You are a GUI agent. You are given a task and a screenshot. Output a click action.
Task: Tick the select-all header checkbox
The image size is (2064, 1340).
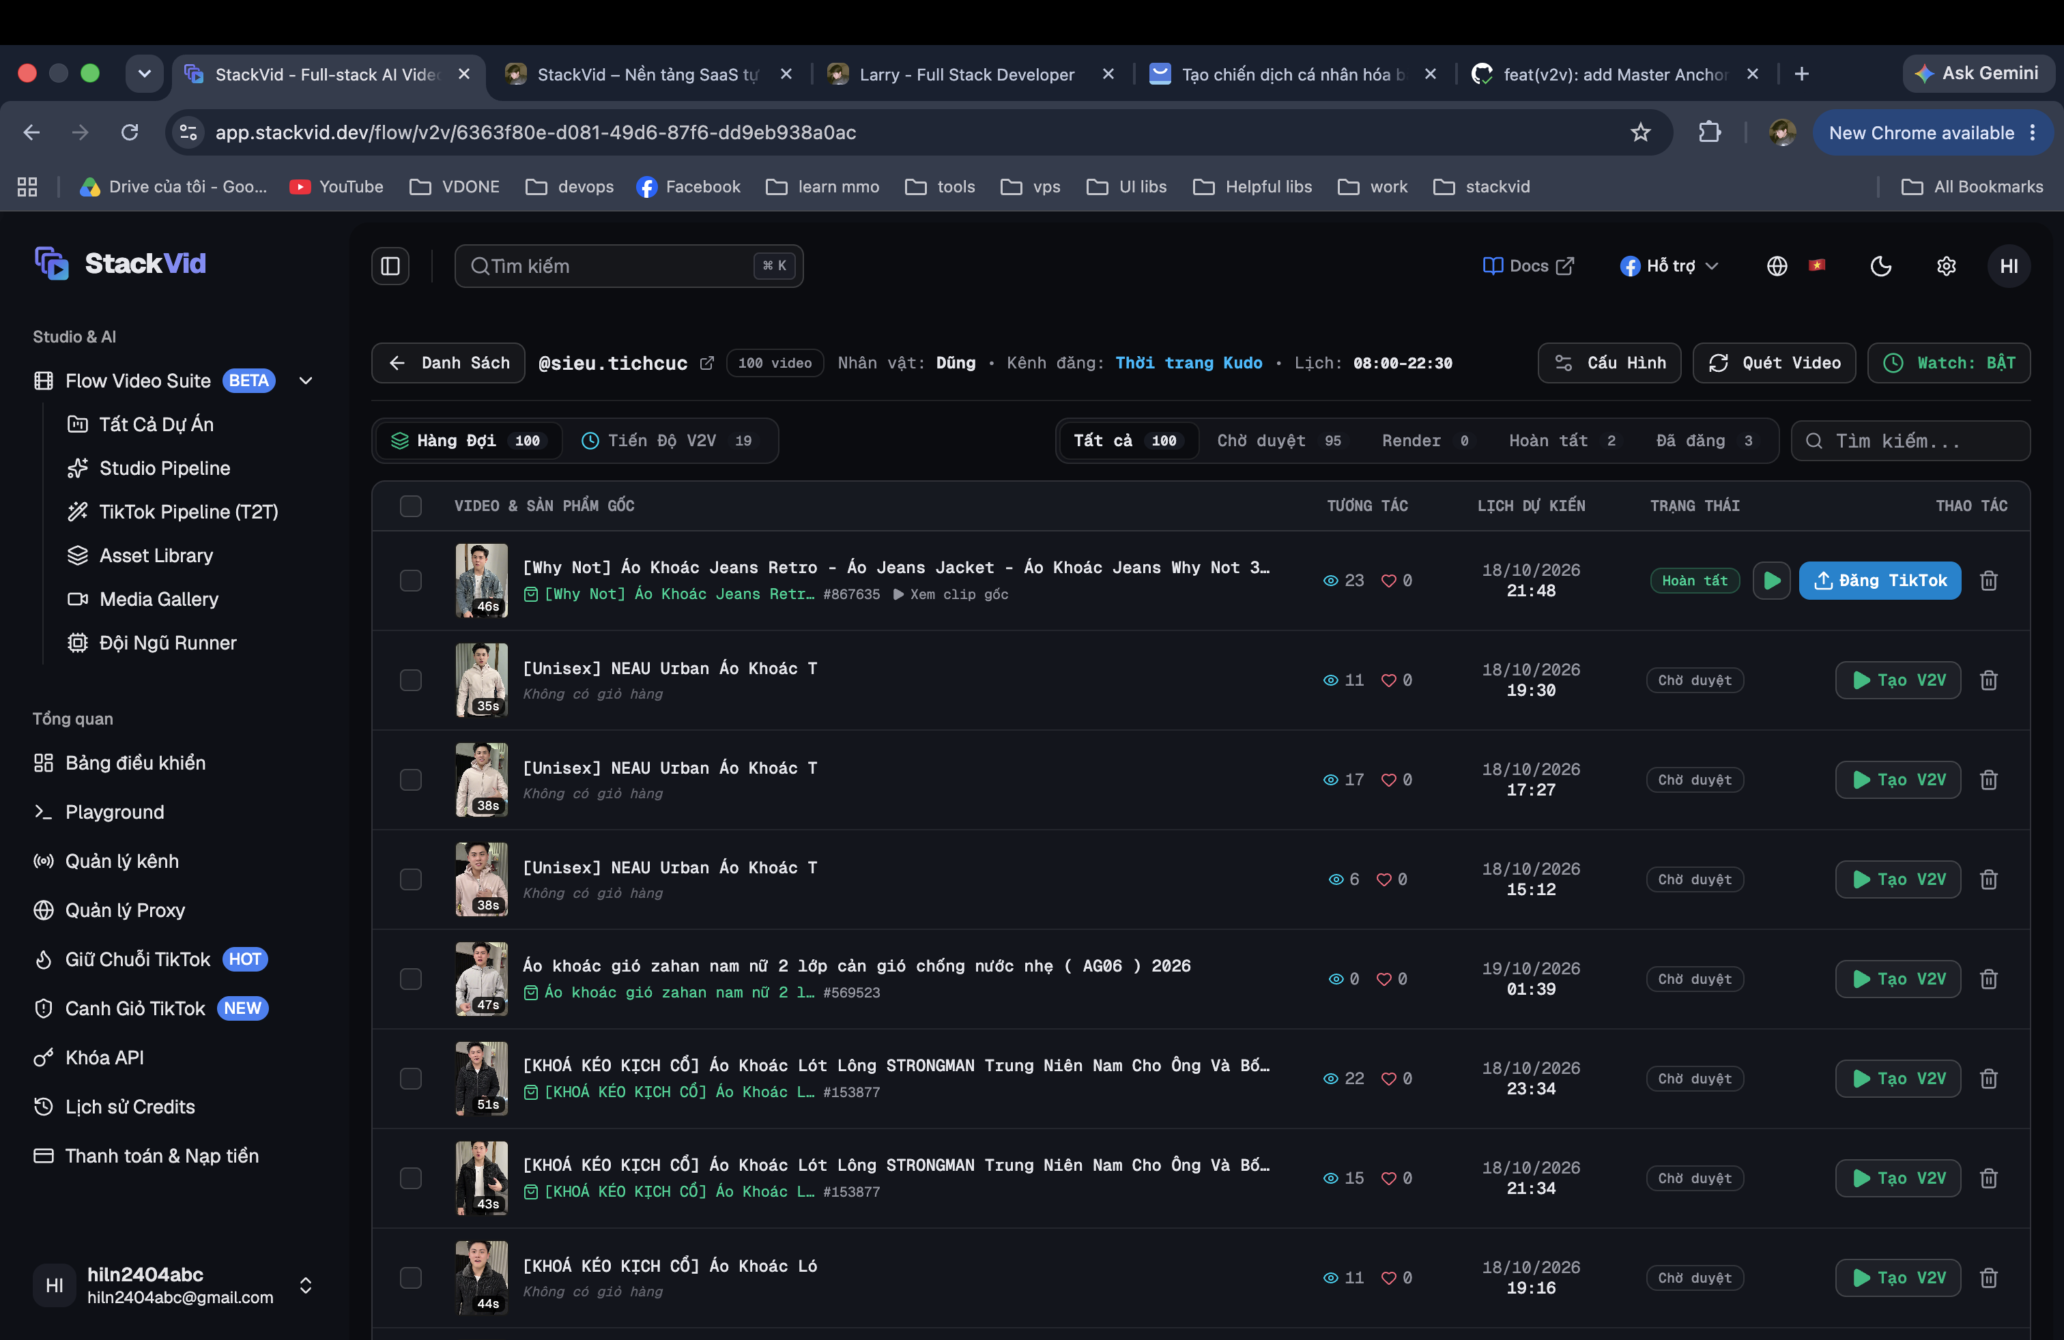(411, 506)
